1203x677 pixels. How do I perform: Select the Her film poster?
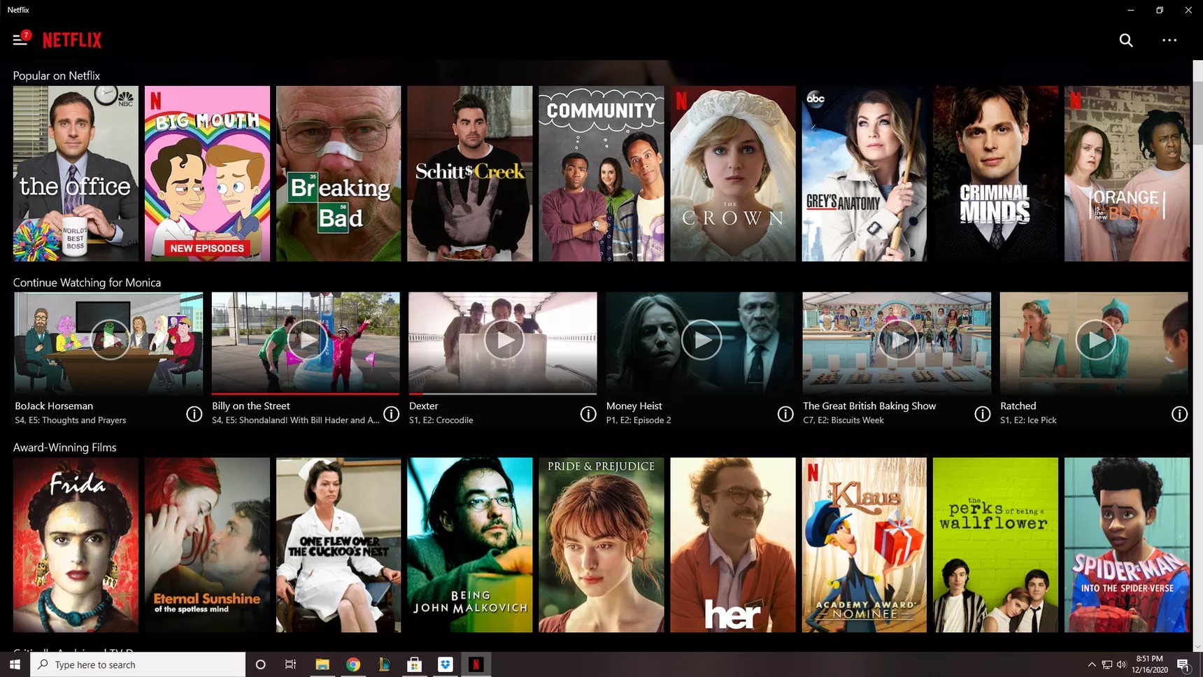coord(733,545)
